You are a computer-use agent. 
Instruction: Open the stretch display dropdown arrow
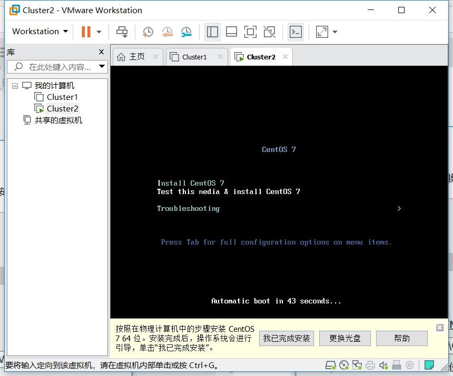(x=335, y=32)
